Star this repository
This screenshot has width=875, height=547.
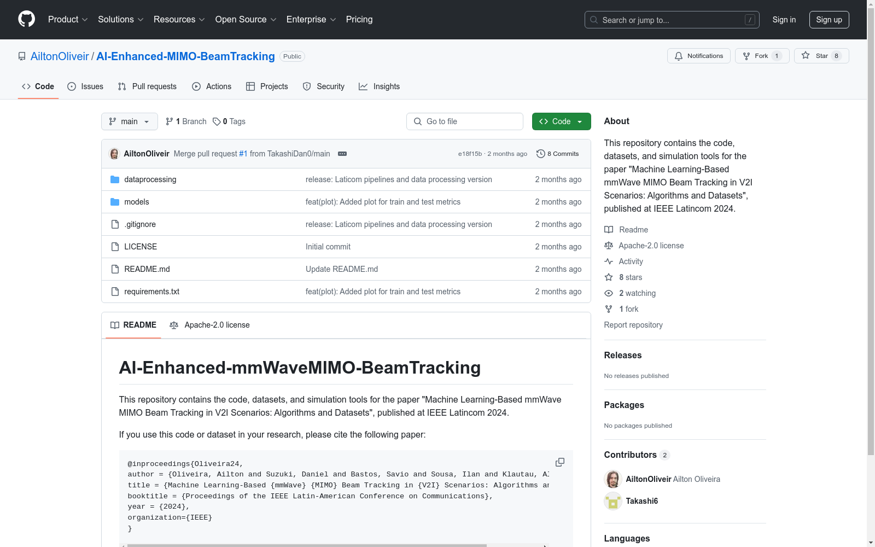821,56
